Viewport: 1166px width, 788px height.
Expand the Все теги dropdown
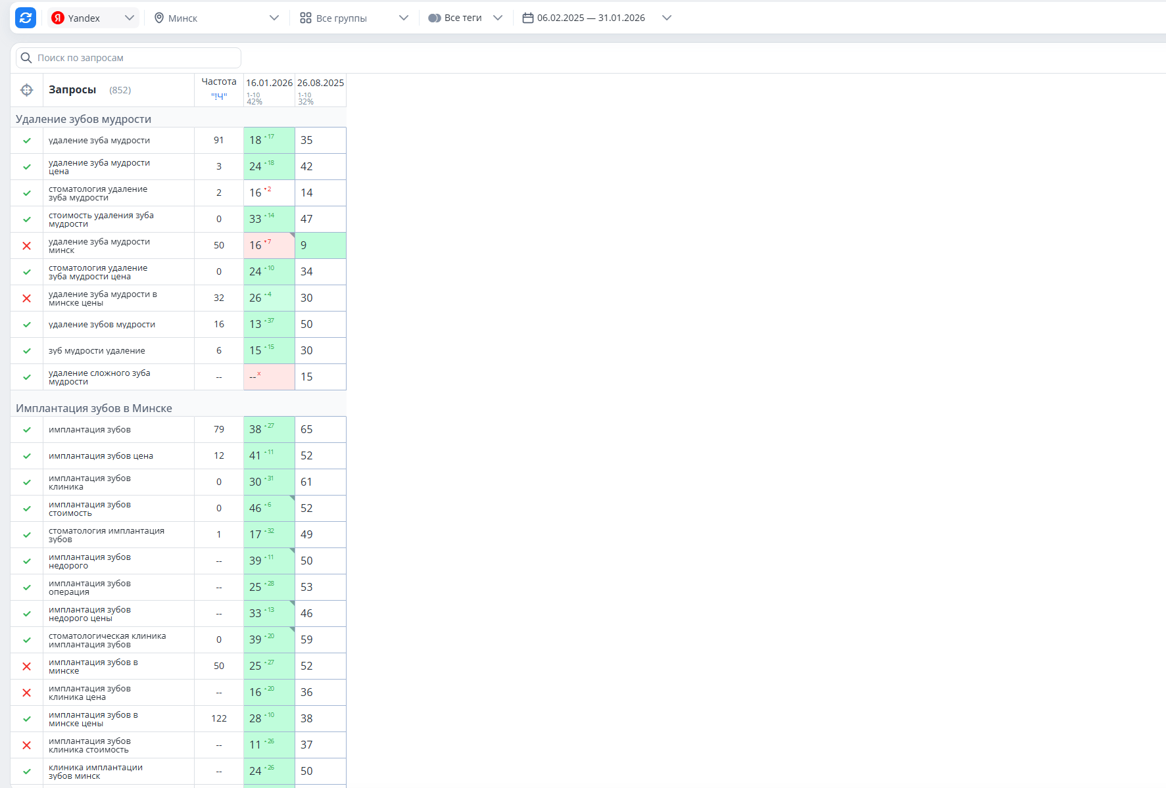465,18
